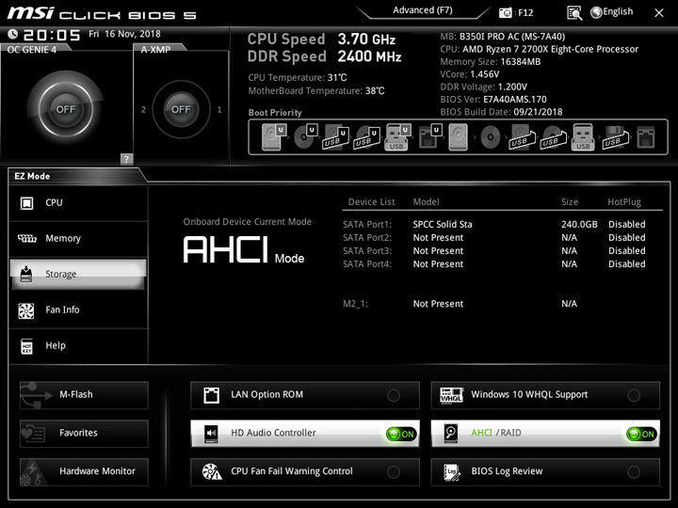Select the UEFI USB key boot icon
Viewport: 678px width, 508px height.
pos(397,137)
